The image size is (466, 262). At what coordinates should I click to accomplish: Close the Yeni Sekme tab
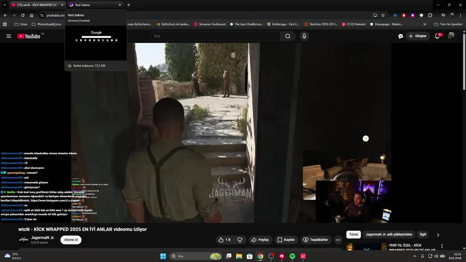(120, 5)
